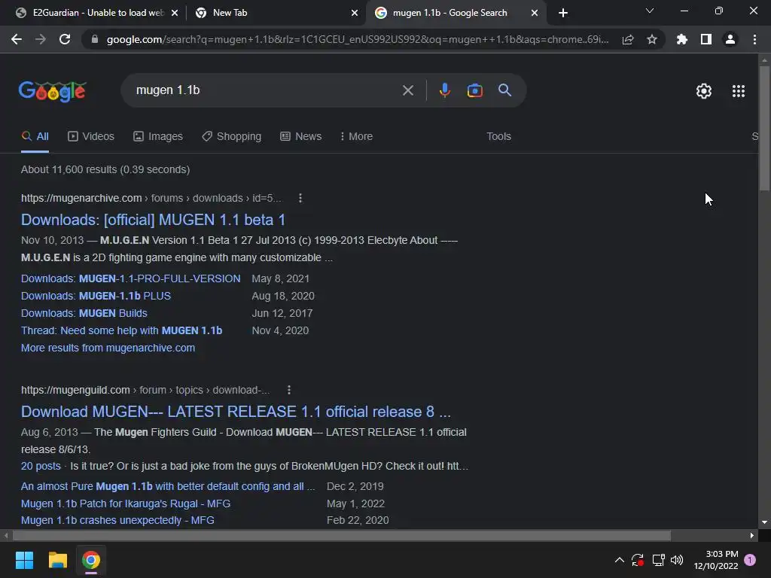This screenshot has width=771, height=578.
Task: Open the 20 posts link
Action: point(41,466)
